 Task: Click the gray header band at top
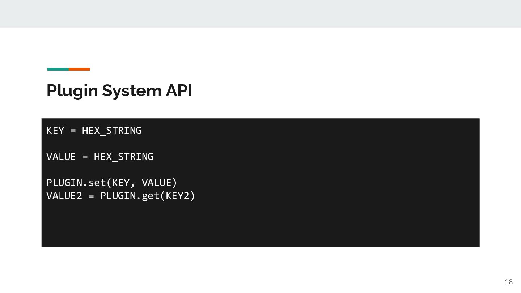click(260, 14)
